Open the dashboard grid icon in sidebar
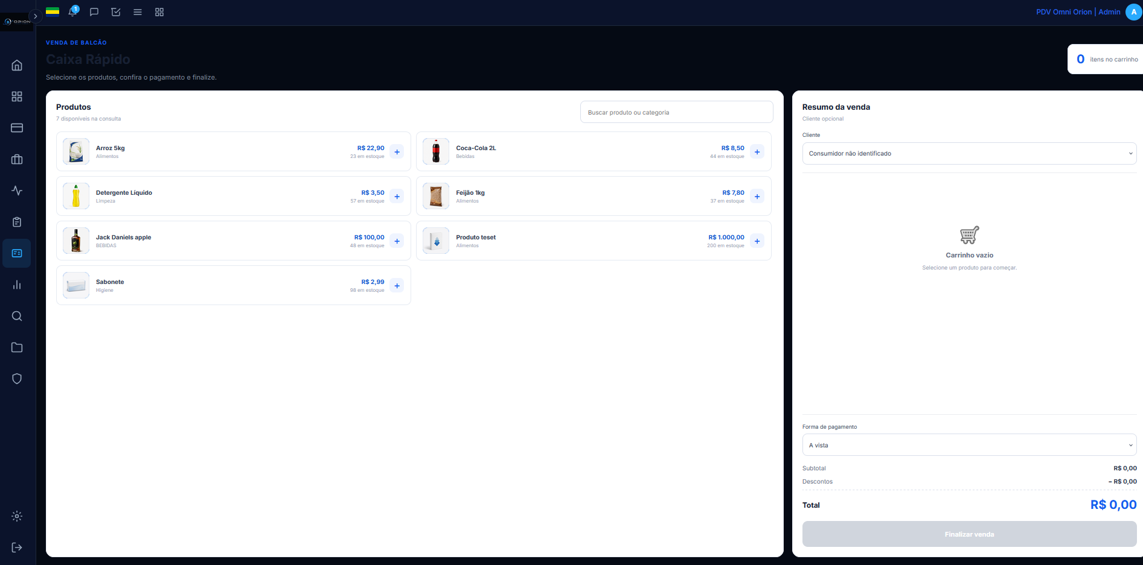Screen dimensions: 1143x565 coord(17,96)
